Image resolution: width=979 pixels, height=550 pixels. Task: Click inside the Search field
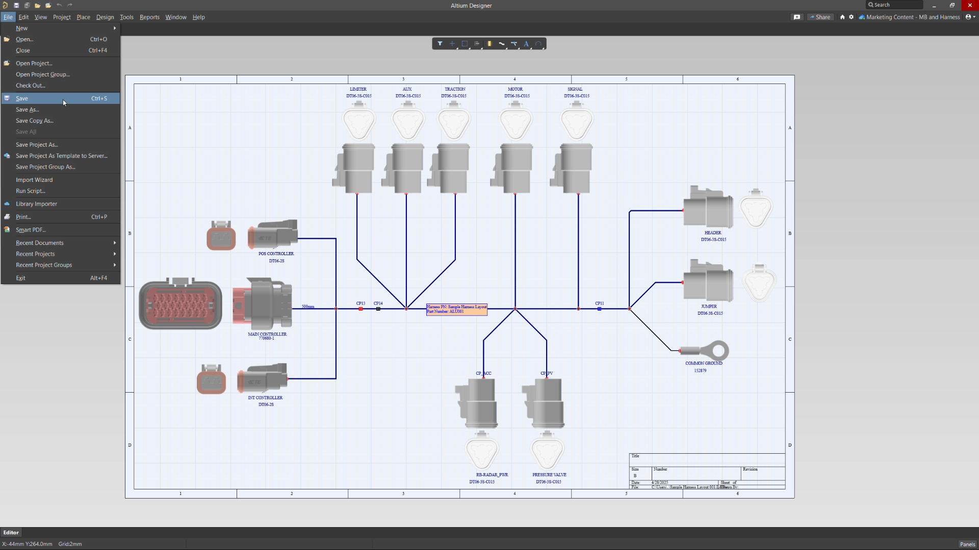point(895,5)
